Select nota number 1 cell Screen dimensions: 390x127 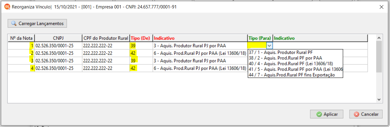(21, 45)
